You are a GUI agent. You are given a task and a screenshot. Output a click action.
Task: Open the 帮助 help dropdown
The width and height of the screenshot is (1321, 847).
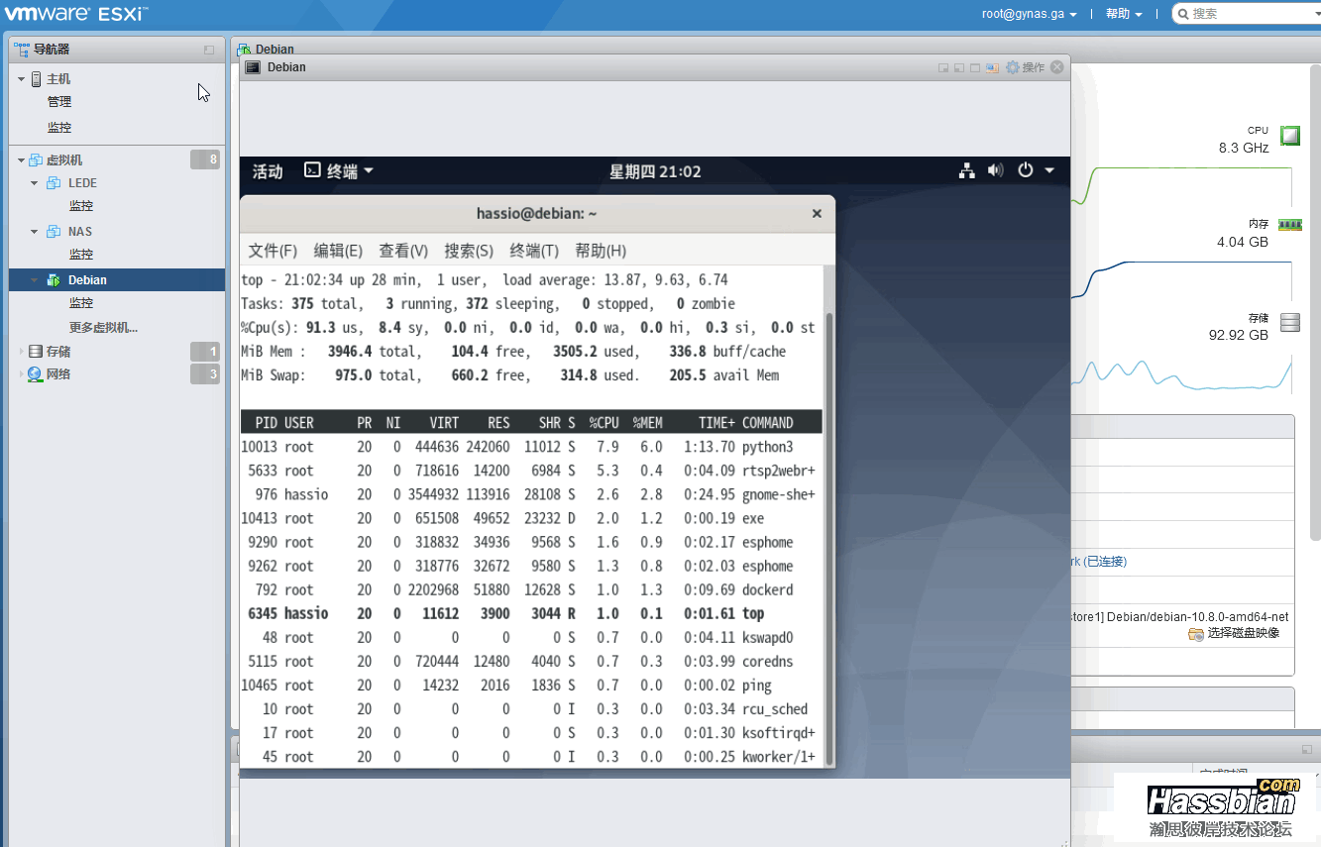click(x=1124, y=14)
